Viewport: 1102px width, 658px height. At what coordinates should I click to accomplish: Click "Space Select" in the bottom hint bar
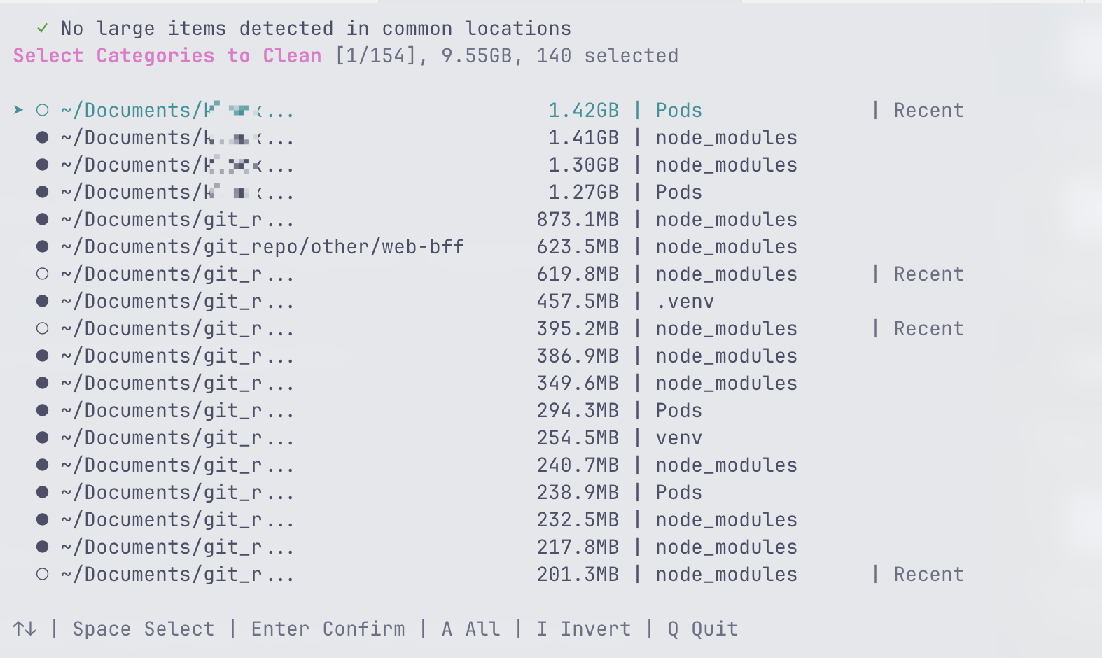144,629
